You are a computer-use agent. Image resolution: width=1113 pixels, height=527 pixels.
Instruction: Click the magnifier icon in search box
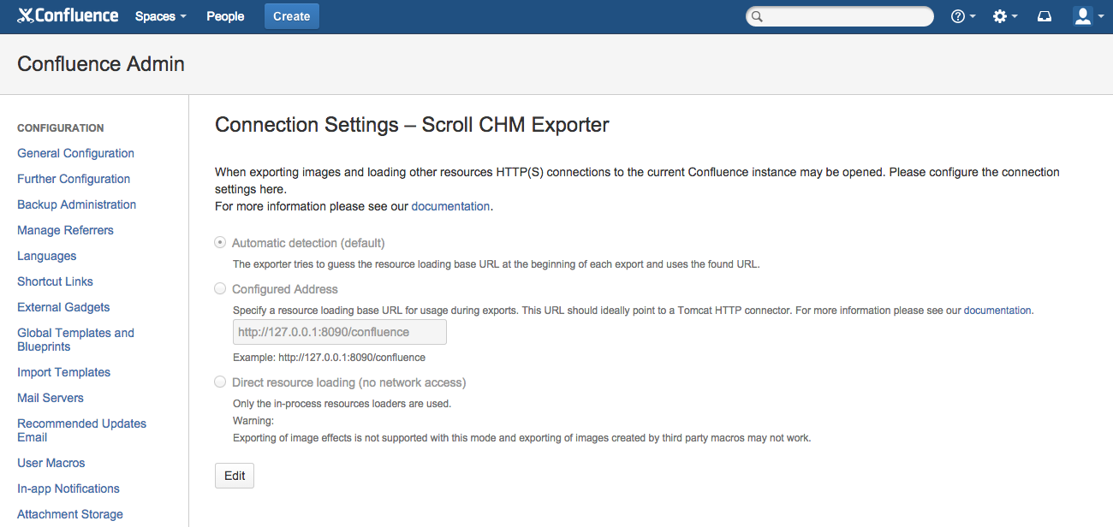pos(756,16)
